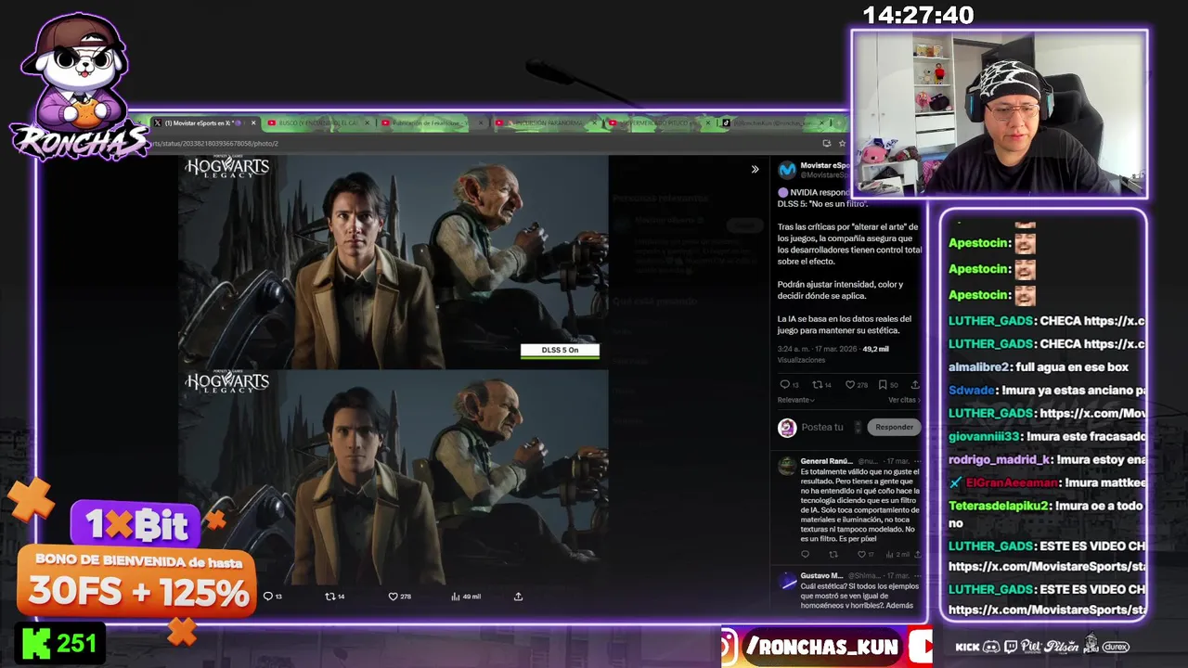Open the YouTube tab titled BUSCO
This screenshot has height=668, width=1188.
point(318,122)
